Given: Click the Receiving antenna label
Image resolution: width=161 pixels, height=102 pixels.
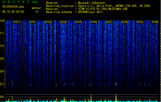Looking at the screenshot, I should (59, 12).
